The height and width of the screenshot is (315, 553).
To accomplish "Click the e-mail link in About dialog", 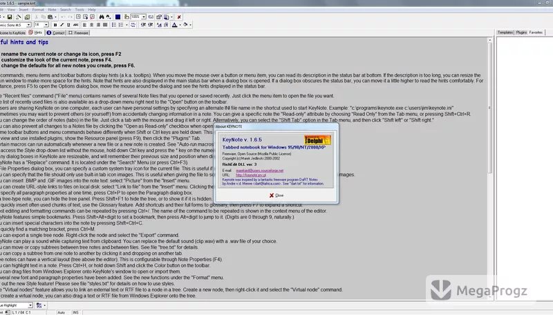I will [260, 171].
